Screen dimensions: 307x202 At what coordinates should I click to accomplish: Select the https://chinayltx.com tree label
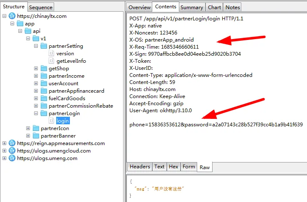pos(42,16)
